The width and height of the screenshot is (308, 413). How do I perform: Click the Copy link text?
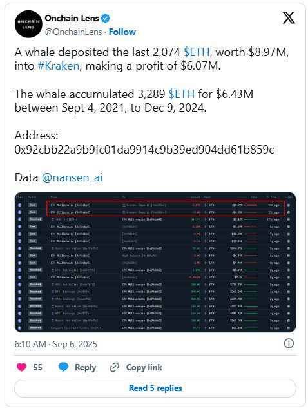[144, 367]
